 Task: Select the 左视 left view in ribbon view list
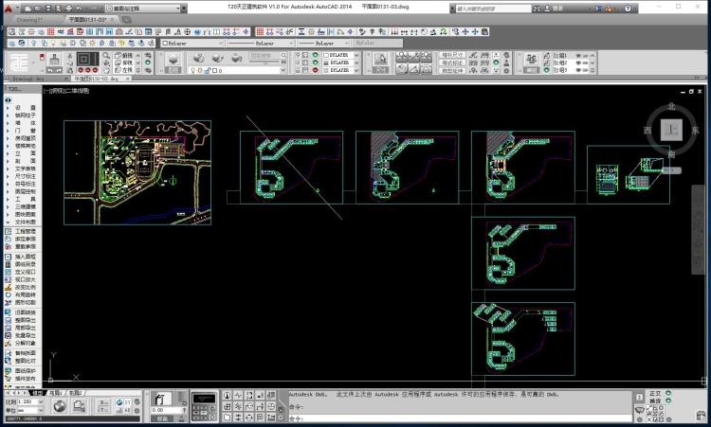point(124,70)
